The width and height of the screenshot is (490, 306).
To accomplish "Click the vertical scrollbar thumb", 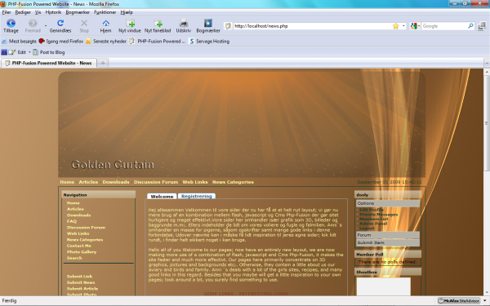I will (487, 124).
